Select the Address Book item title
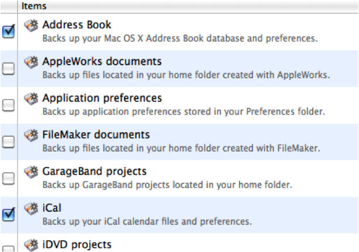The height and width of the screenshot is (252, 359). (x=76, y=26)
